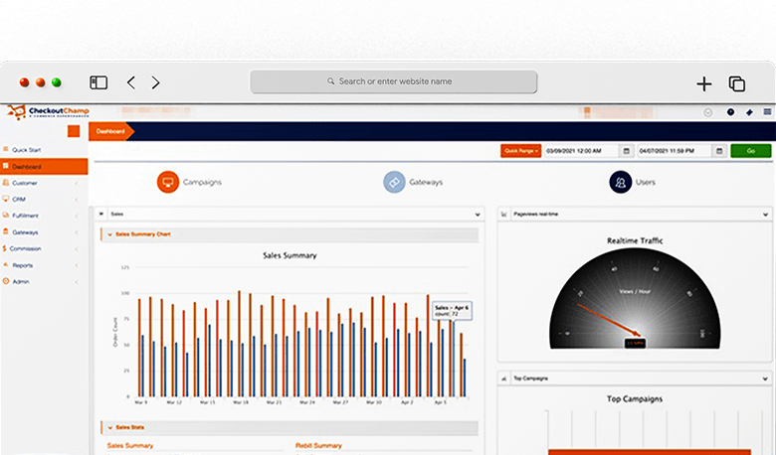Viewport: 776px width, 455px height.
Task: Open the Quick Range dropdown
Action: [520, 151]
